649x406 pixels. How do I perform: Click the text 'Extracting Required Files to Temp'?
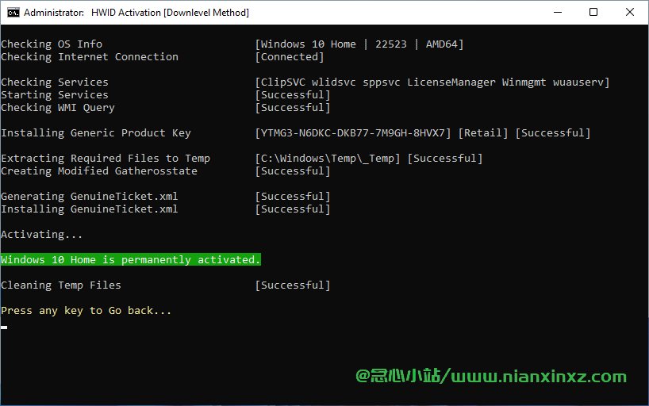[x=106, y=158]
